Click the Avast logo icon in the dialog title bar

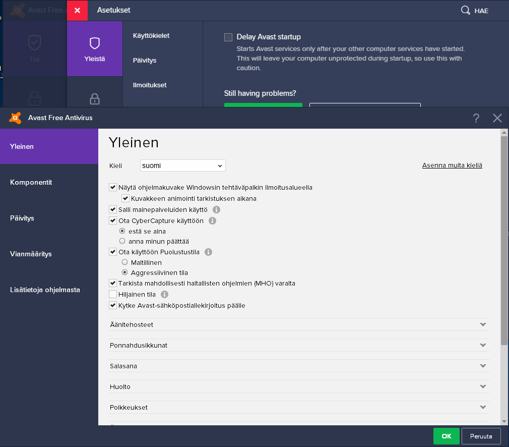point(15,118)
